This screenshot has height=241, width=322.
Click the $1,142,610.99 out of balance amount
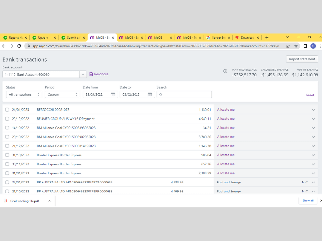(305, 75)
